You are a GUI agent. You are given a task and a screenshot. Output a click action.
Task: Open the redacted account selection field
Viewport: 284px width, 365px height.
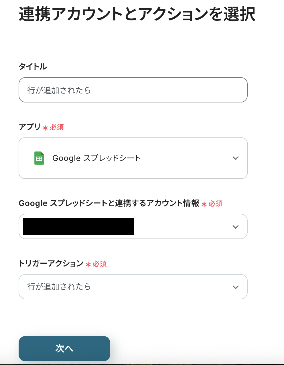78,227
